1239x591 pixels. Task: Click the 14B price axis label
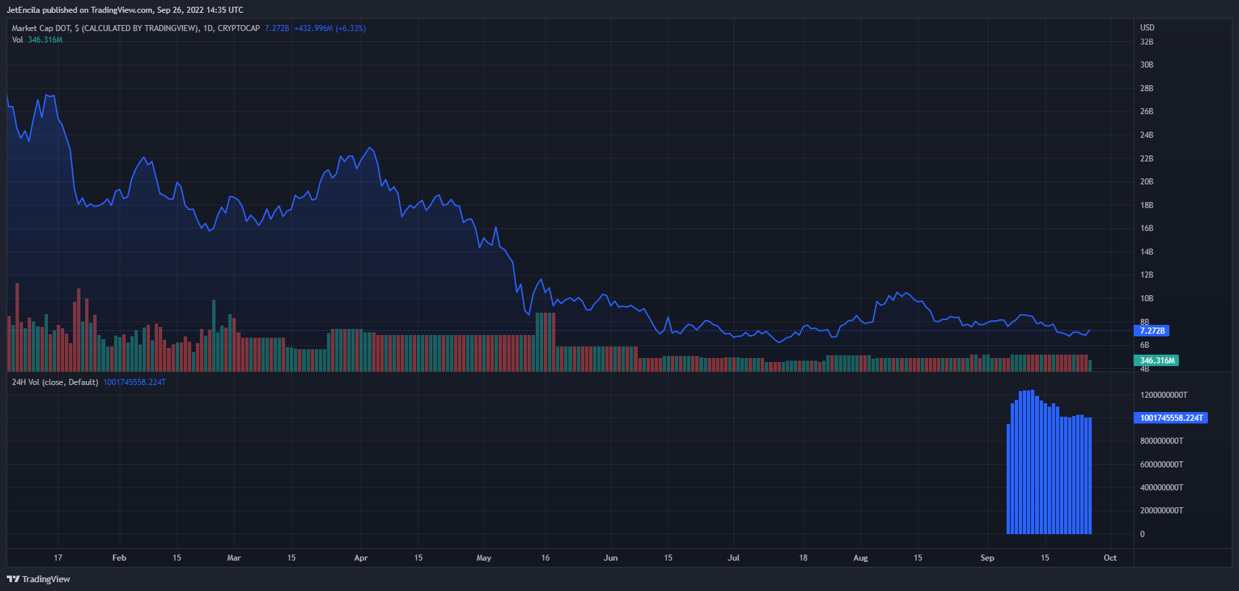[x=1146, y=252]
